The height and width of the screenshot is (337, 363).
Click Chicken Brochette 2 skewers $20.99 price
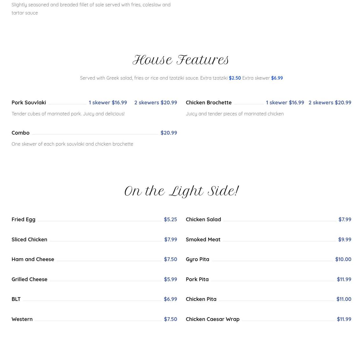click(x=330, y=103)
